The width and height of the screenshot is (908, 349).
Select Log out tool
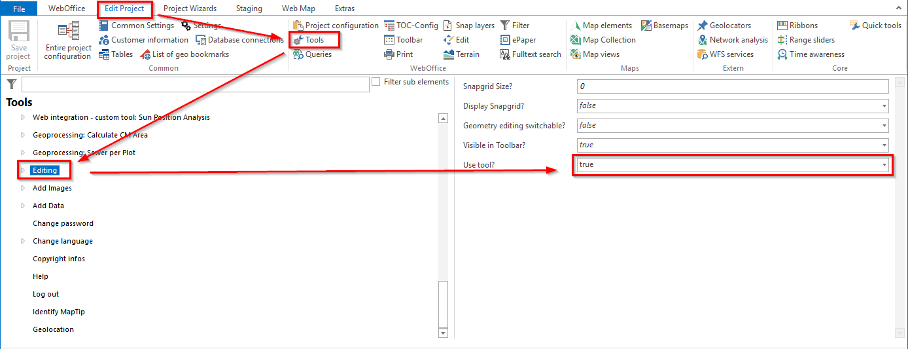pos(46,294)
